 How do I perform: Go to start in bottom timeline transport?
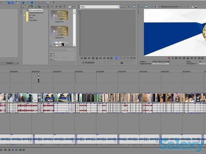(13, 150)
